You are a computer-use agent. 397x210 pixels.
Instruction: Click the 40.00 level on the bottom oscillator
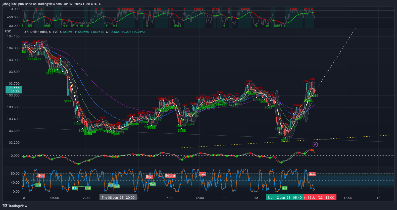point(15,183)
